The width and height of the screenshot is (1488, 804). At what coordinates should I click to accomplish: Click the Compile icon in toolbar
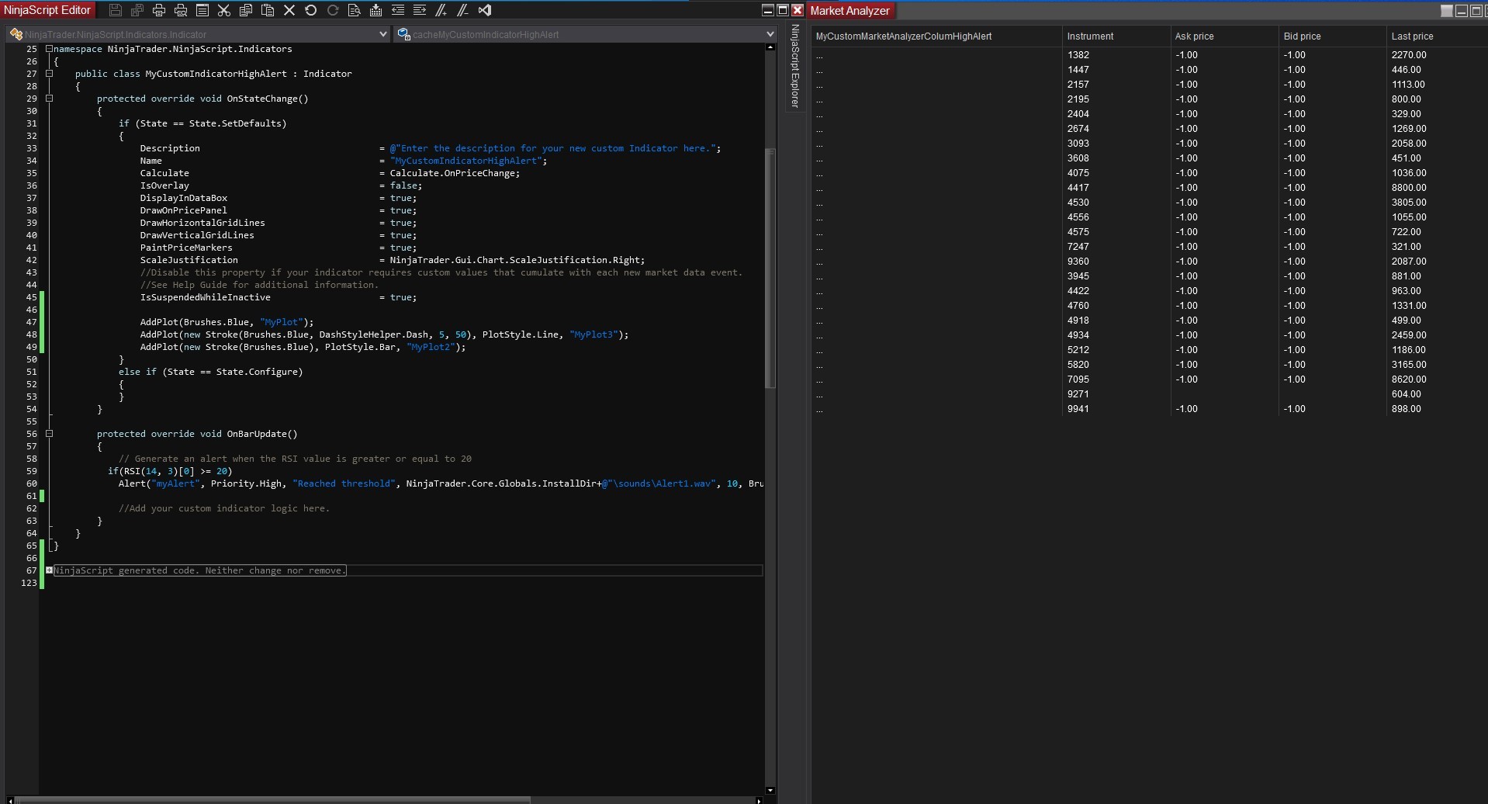click(x=376, y=10)
